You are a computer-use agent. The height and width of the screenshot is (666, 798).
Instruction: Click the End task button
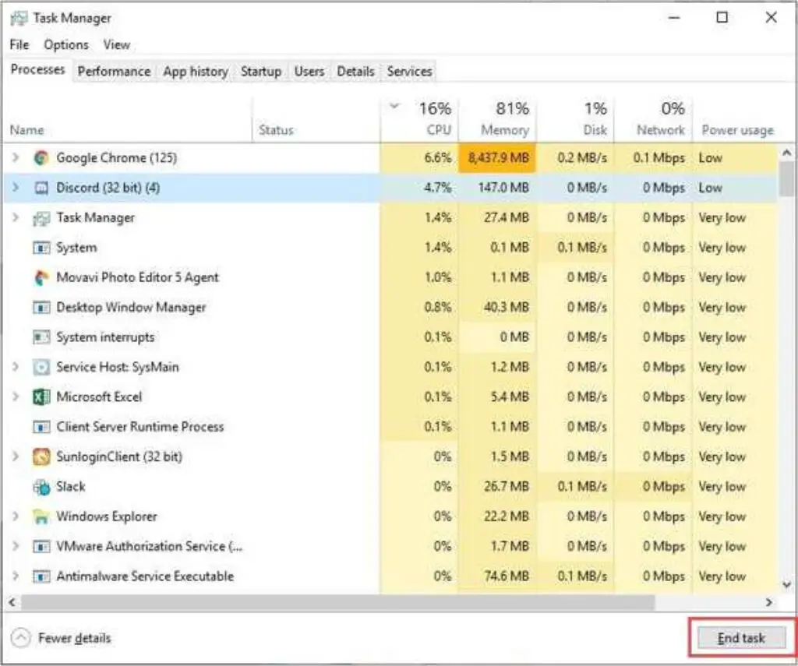(x=742, y=638)
